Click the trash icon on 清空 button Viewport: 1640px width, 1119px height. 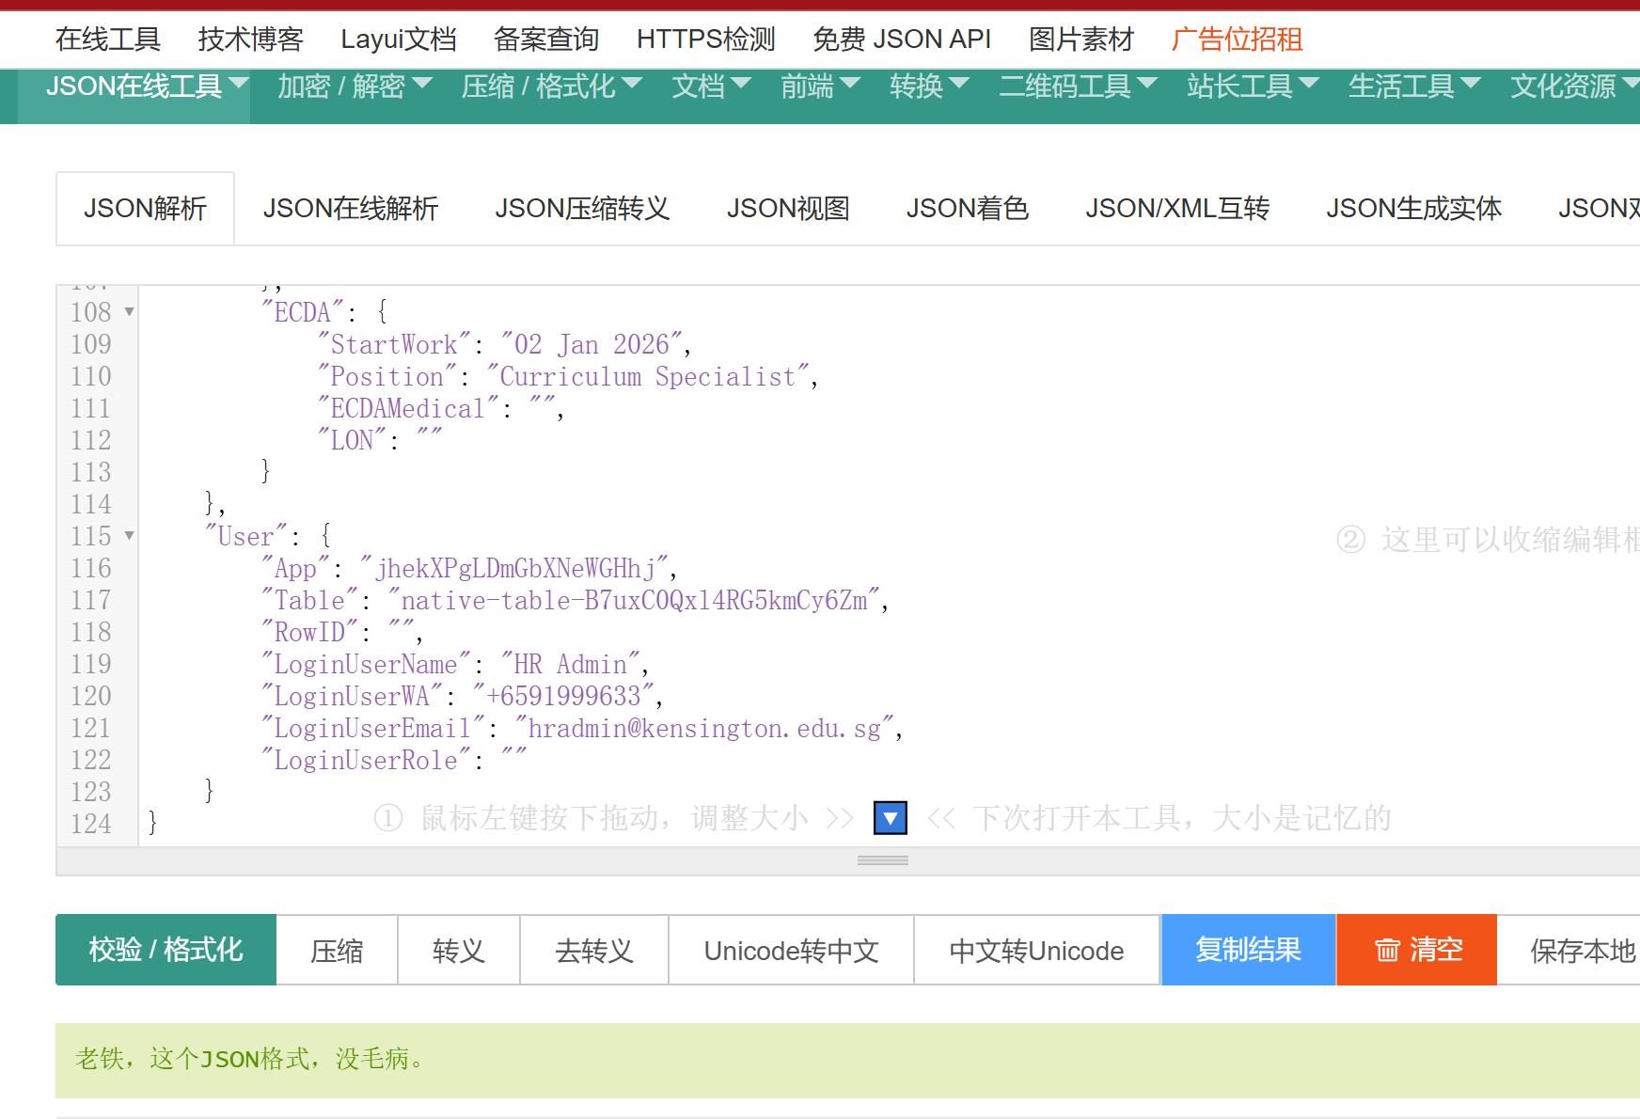pos(1387,951)
